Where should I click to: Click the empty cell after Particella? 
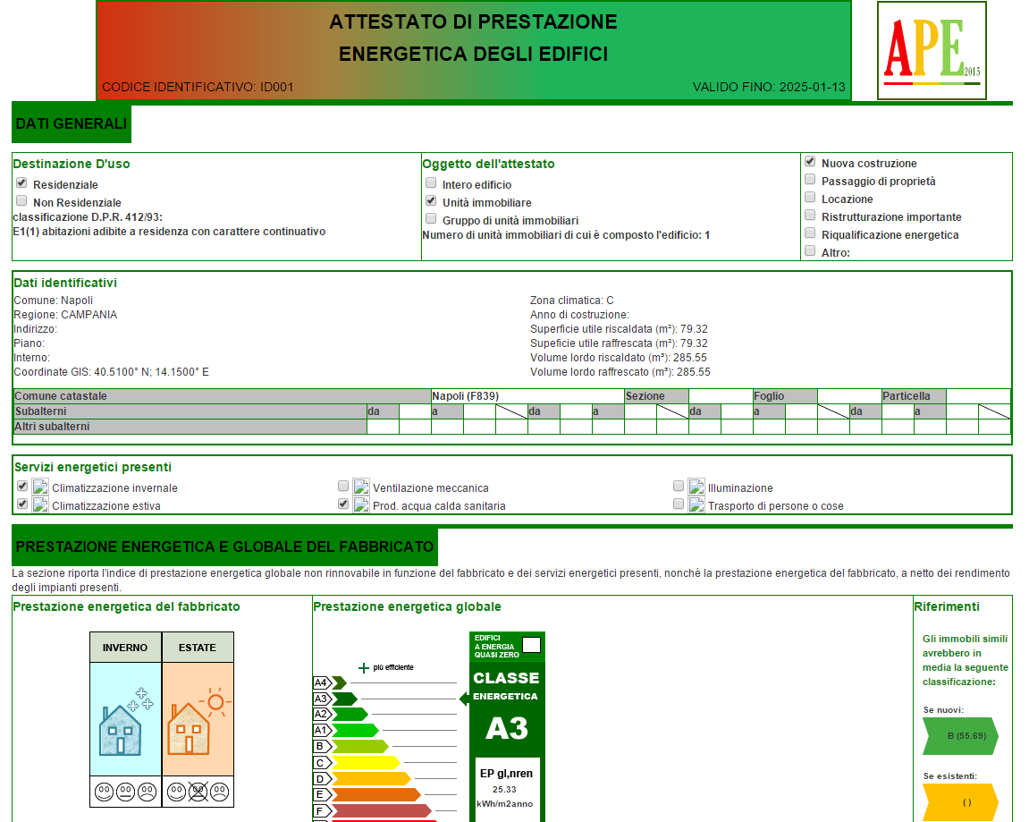tap(978, 396)
